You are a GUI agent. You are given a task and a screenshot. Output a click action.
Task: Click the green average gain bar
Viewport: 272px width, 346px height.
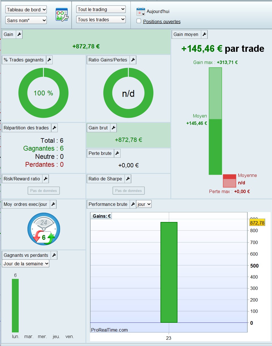(x=215, y=147)
